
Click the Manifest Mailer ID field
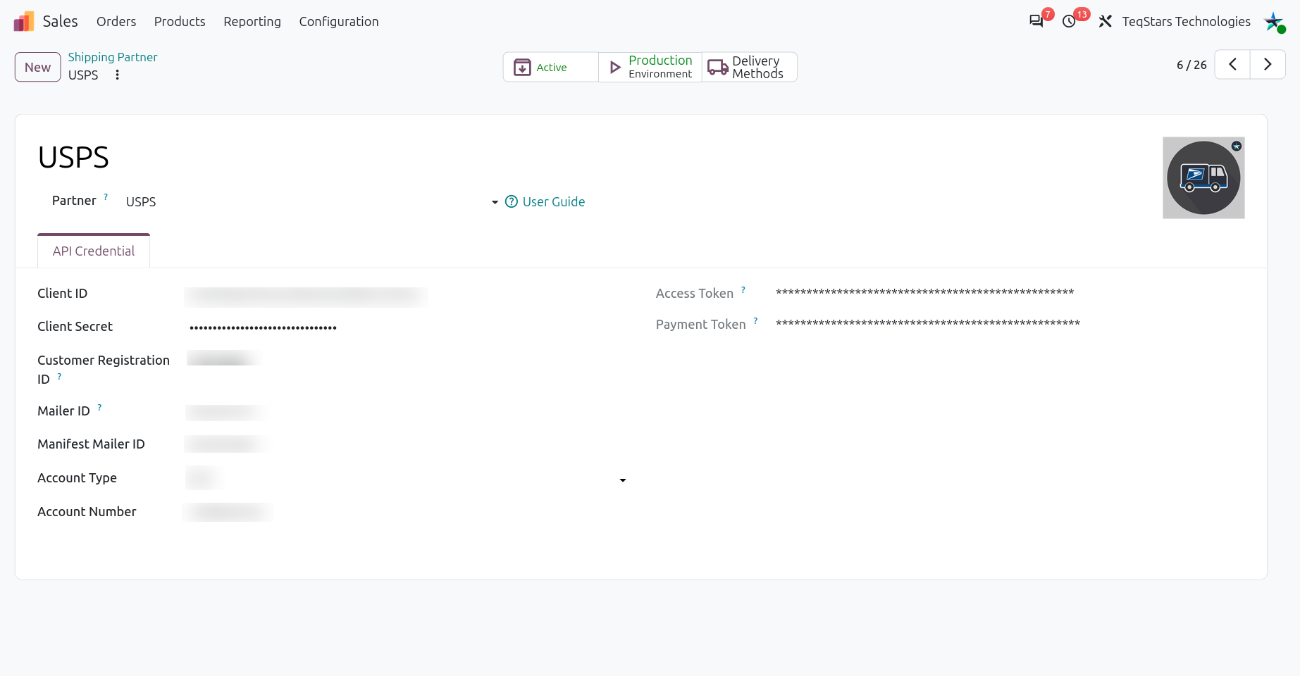(227, 444)
